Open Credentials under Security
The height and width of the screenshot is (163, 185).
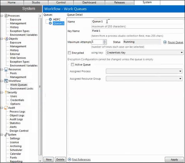coord(17,100)
